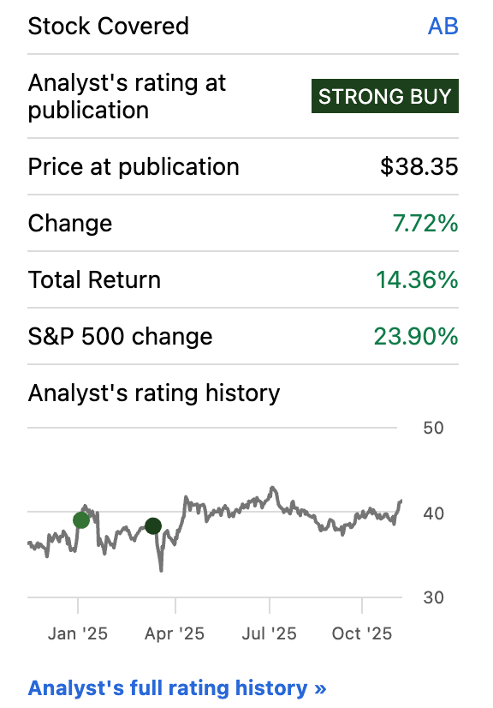Image resolution: width=493 pixels, height=708 pixels.
Task: Click the Stock Covered row label
Action: click(109, 26)
